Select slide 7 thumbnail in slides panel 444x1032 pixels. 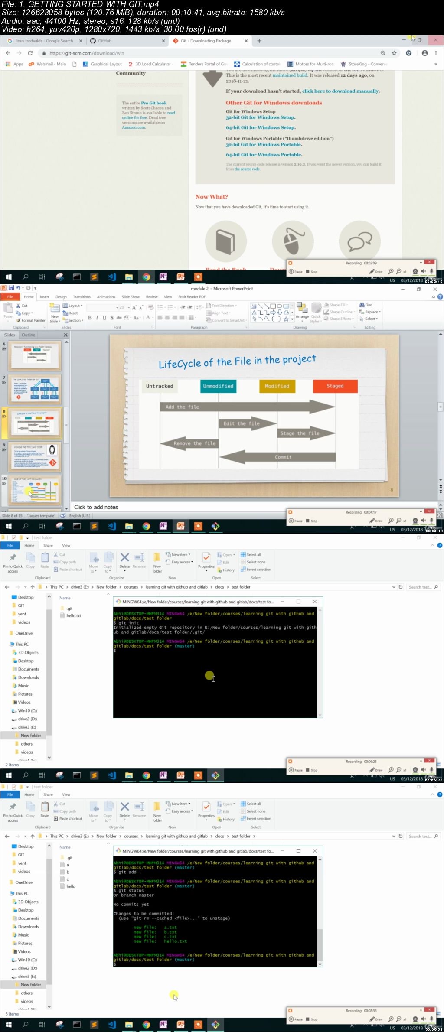[36, 389]
